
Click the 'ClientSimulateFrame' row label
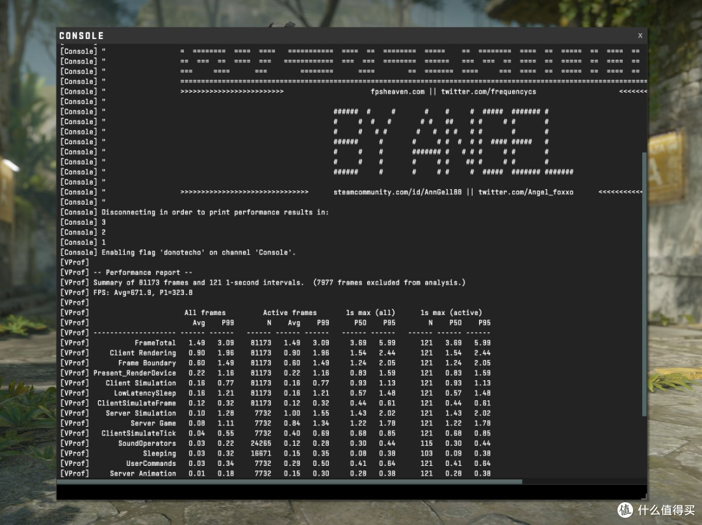tap(136, 403)
